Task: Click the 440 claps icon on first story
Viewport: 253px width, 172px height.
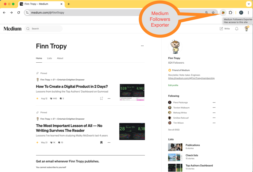Action: point(51,99)
